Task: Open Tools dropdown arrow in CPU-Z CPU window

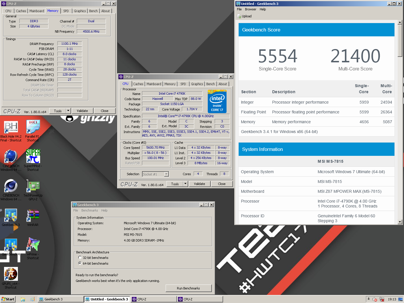Action: click(186, 184)
